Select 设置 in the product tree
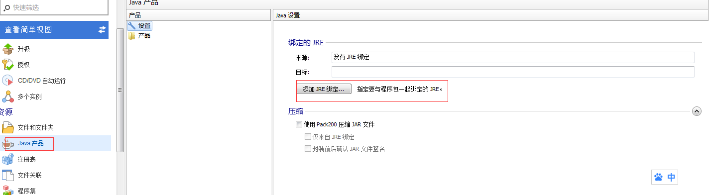709x195 pixels. pyautogui.click(x=145, y=25)
